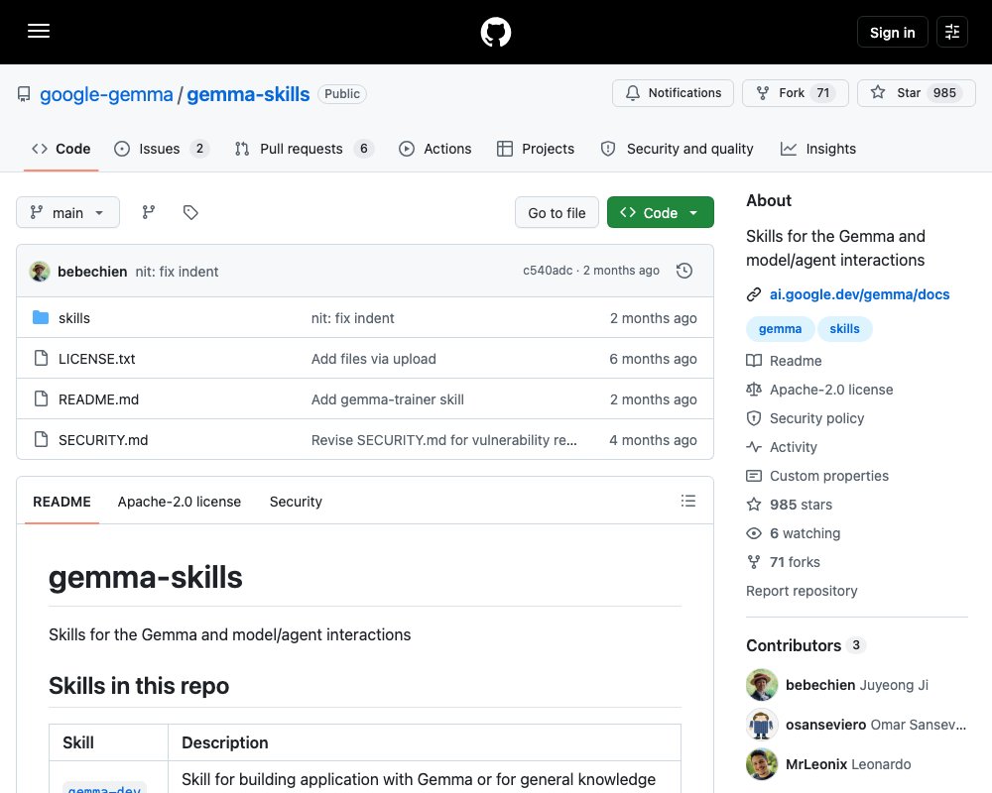The height and width of the screenshot is (793, 992).
Task: Open commit history clock icon
Action: pyautogui.click(x=684, y=271)
